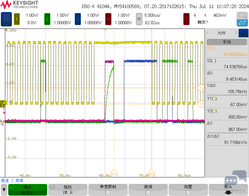
Task: Select Y1 cursor value -67.00mV
Action: (x=238, y=105)
